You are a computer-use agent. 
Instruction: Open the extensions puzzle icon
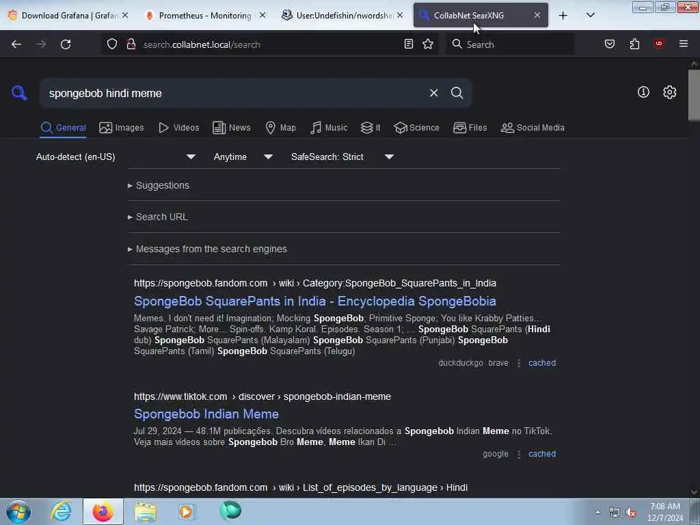634,44
